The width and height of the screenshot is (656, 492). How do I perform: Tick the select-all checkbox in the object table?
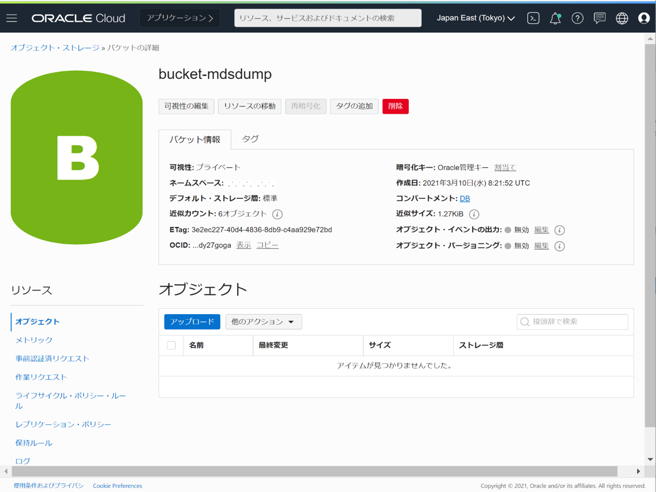[x=171, y=345]
